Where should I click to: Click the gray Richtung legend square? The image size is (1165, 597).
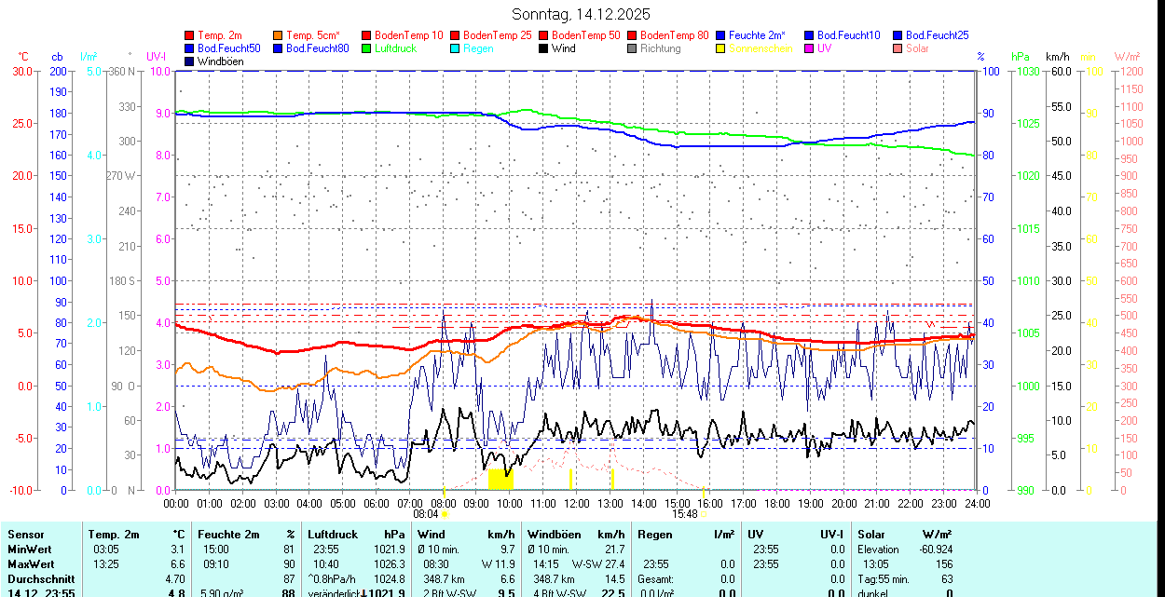point(633,48)
